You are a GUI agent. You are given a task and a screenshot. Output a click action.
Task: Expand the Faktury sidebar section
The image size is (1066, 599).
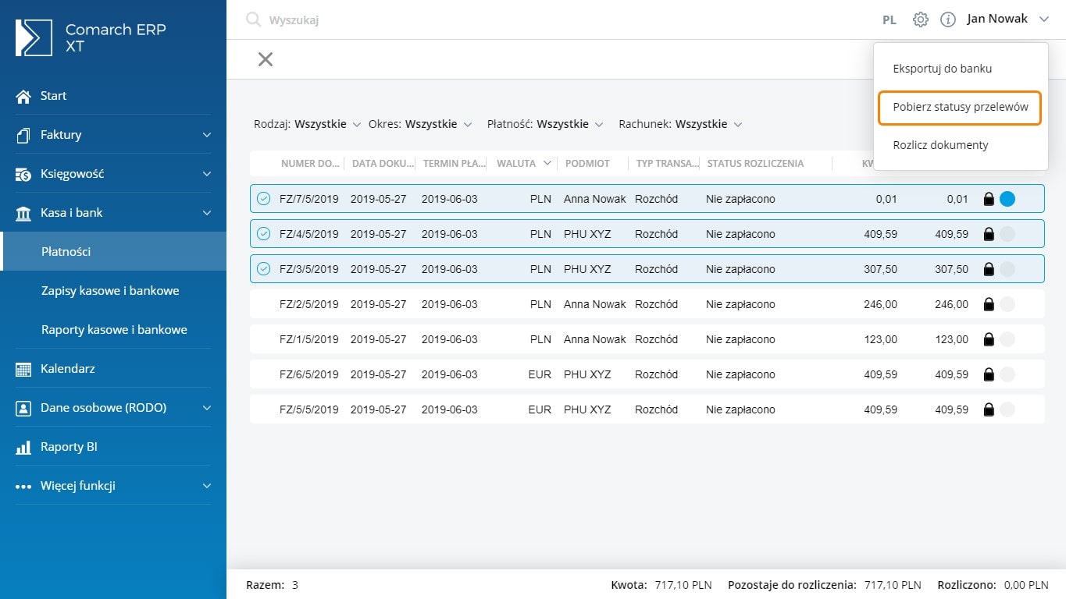(x=113, y=135)
